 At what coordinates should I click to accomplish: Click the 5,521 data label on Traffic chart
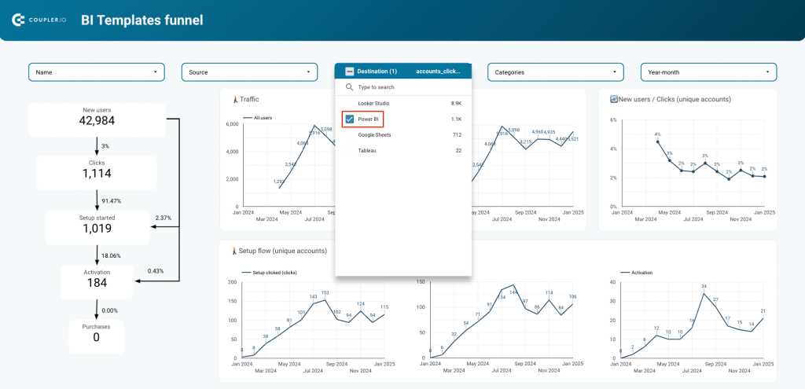(573, 139)
